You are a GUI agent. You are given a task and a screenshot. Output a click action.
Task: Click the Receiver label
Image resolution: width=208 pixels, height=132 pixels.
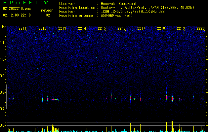coord(67,12)
